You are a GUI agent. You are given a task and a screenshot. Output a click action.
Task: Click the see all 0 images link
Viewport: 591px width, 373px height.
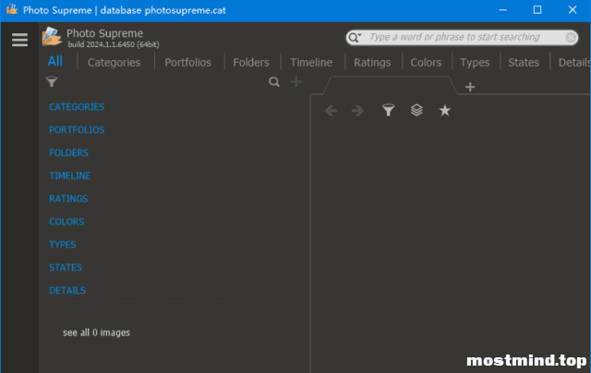tap(96, 332)
